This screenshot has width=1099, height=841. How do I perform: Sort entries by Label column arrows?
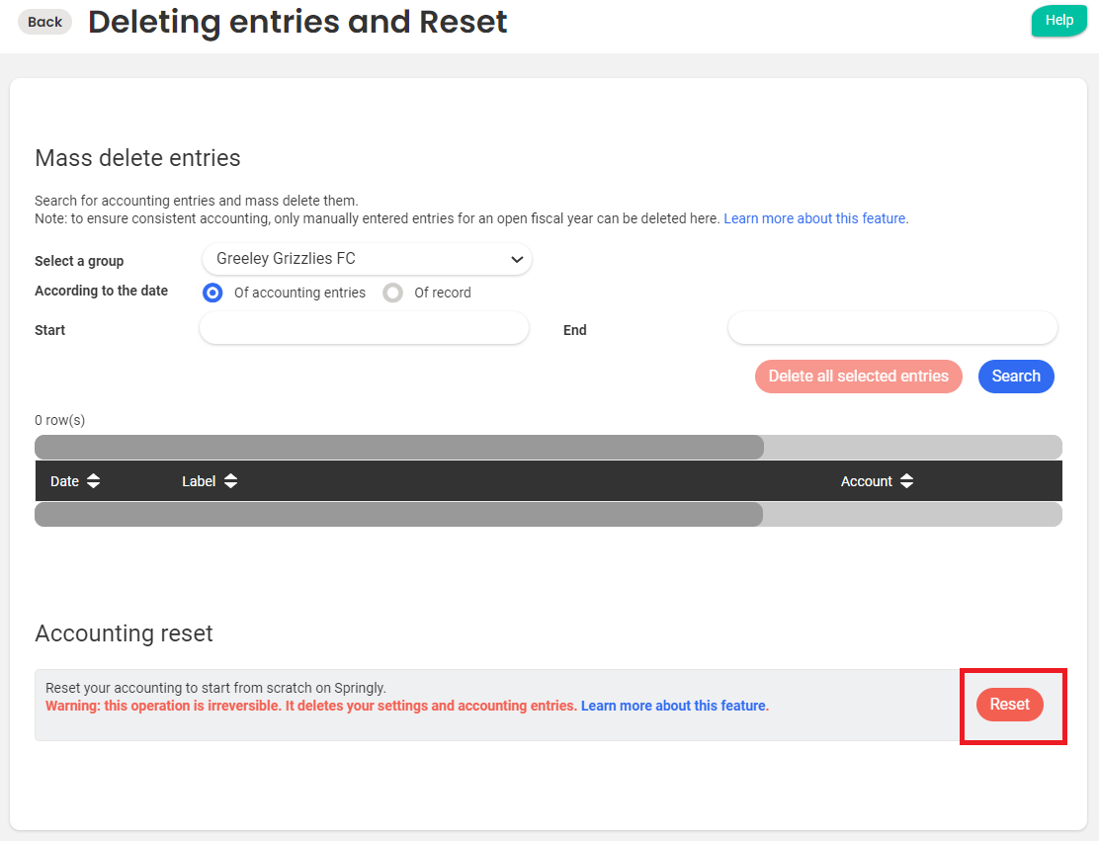pos(230,481)
